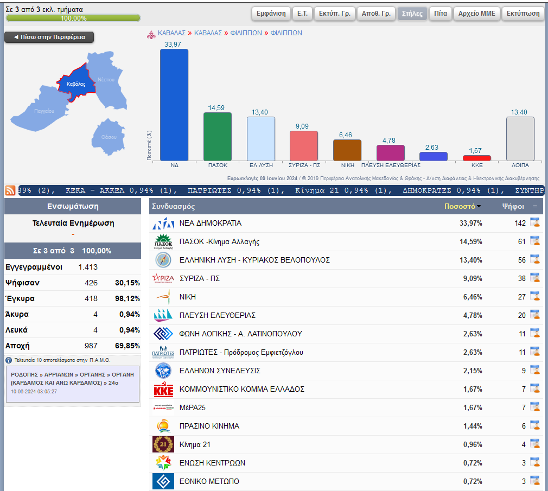Open candidate details icon for ΝΙΚΗ row
The height and width of the screenshot is (491, 548).
pos(534,297)
